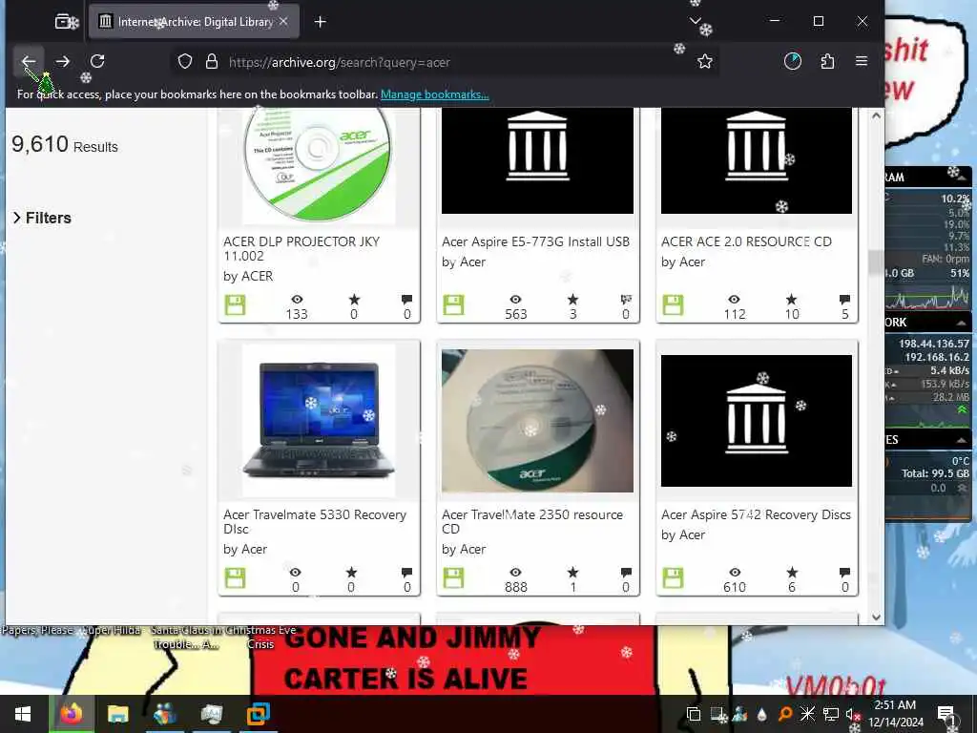Bookmark this page with the star icon
The height and width of the screenshot is (733, 977).
705,62
